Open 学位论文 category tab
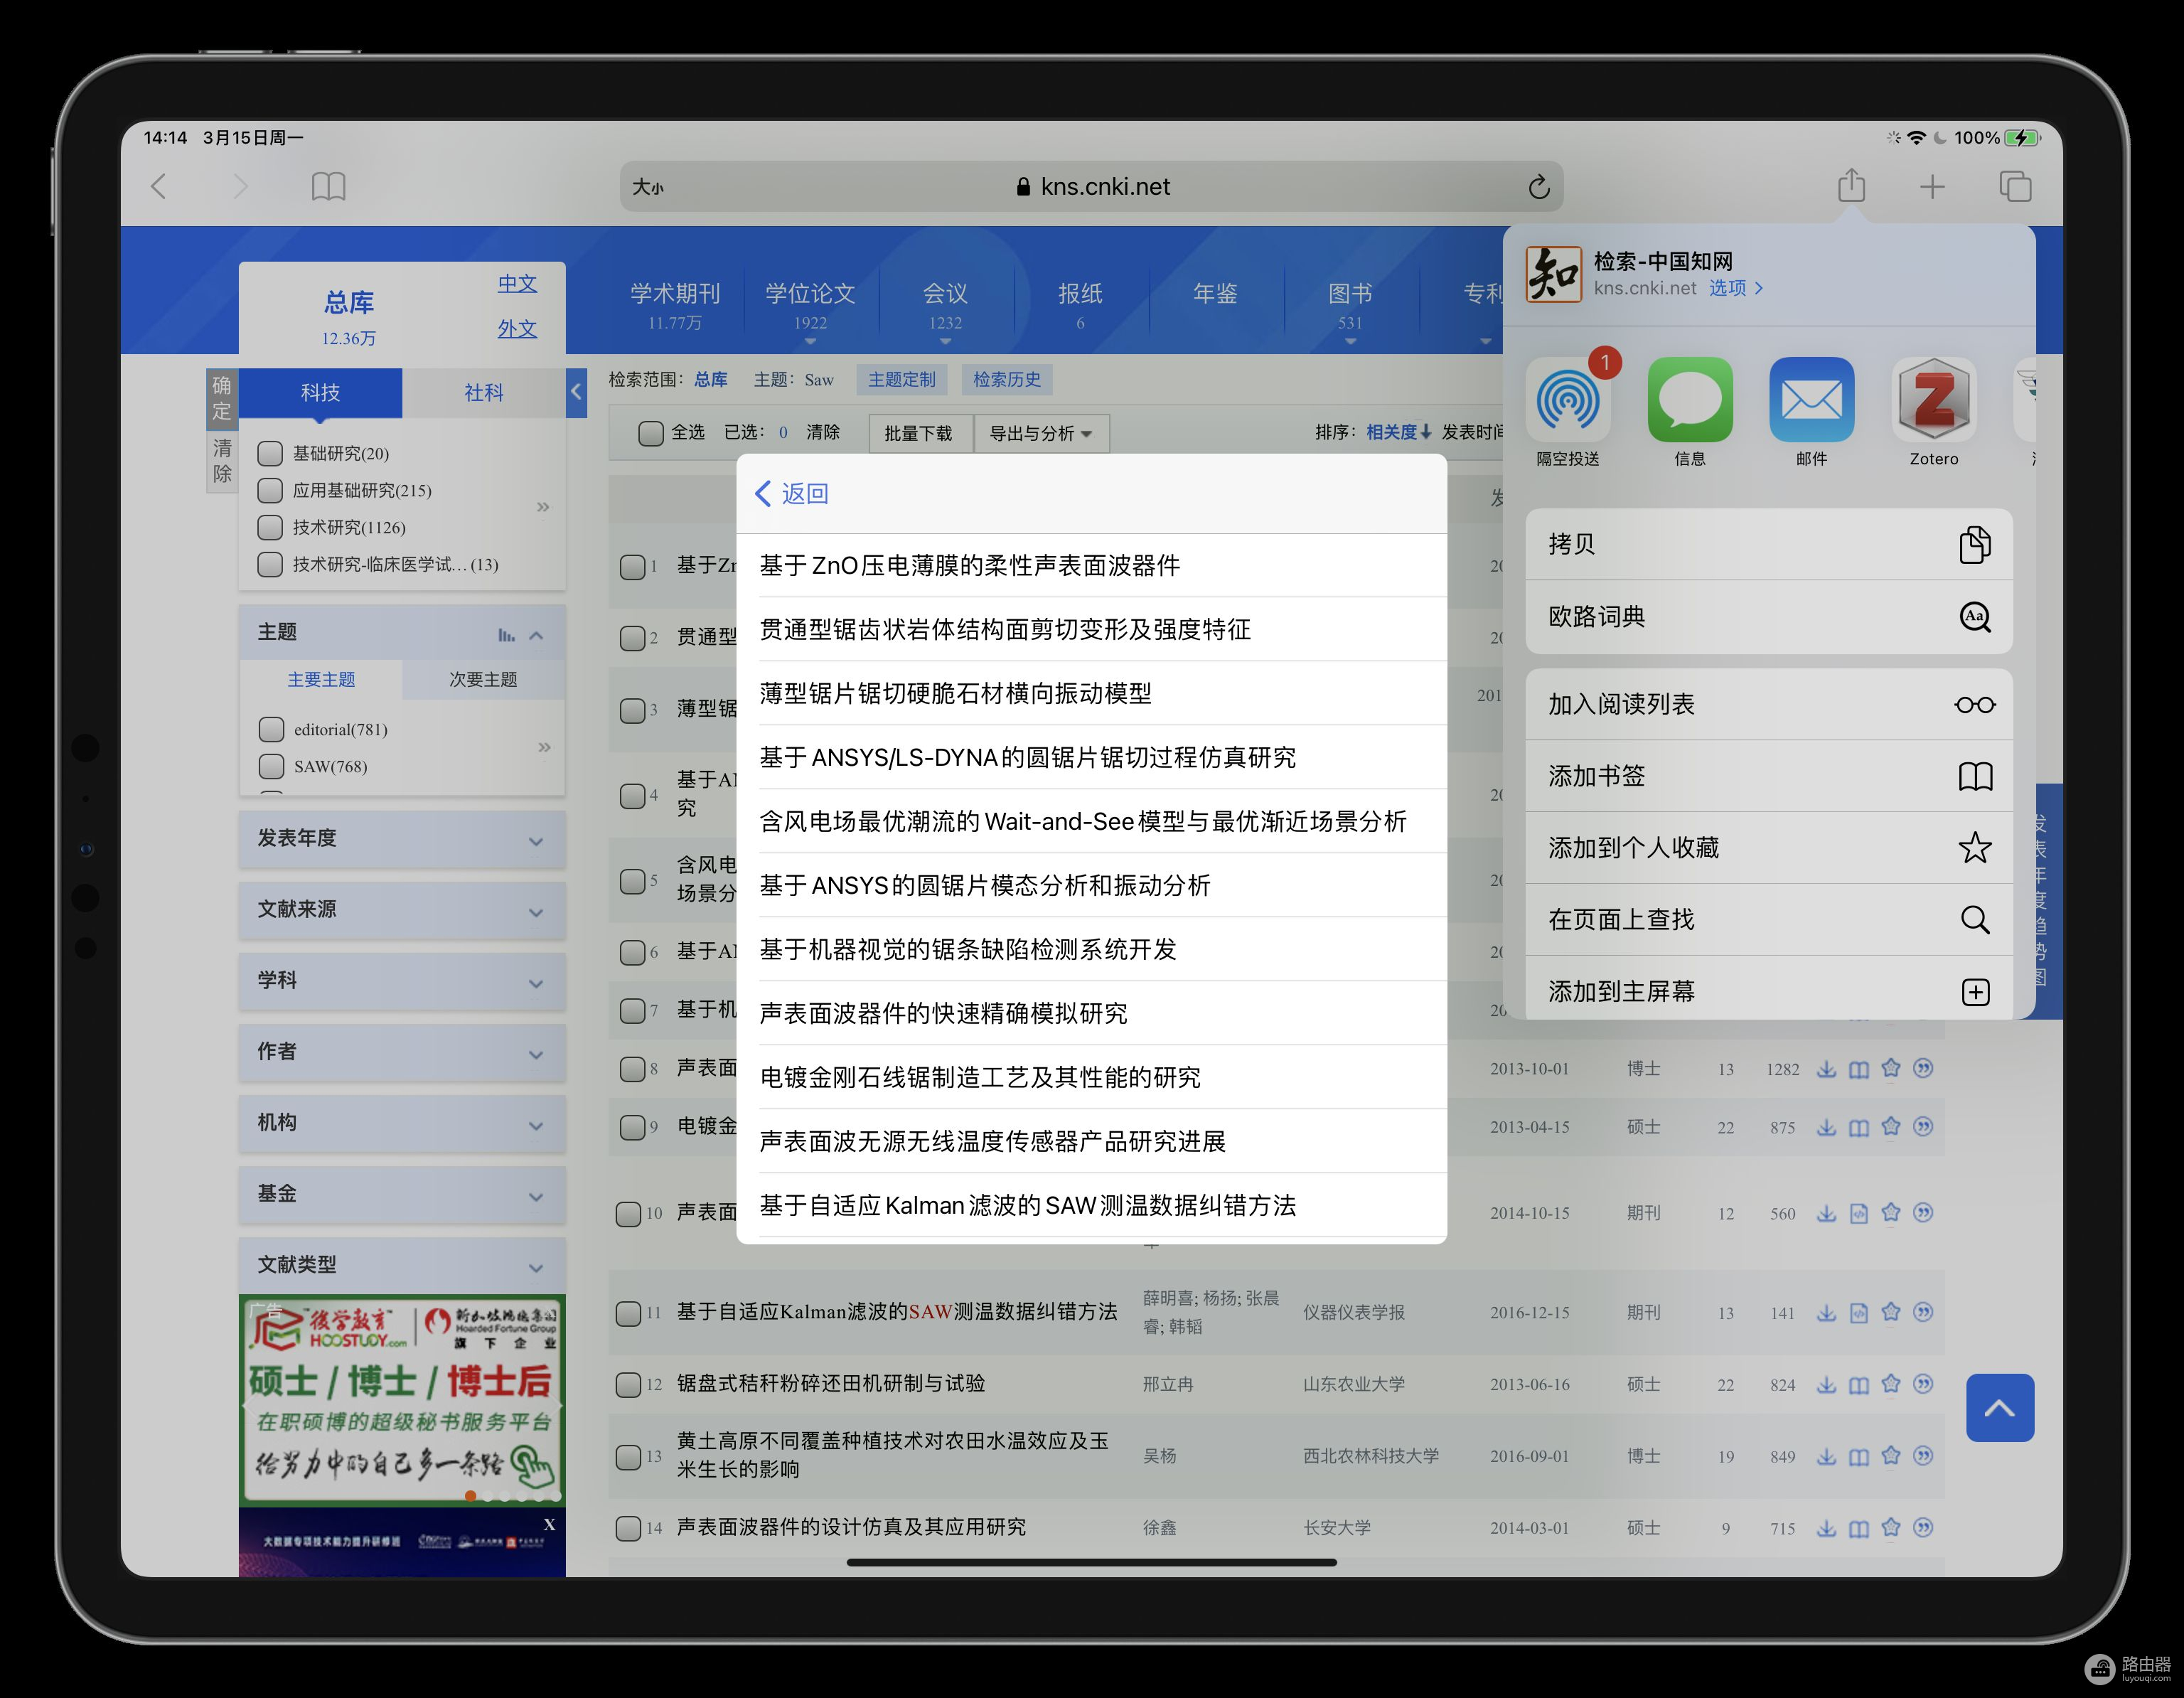The height and width of the screenshot is (1698, 2184). [810, 304]
